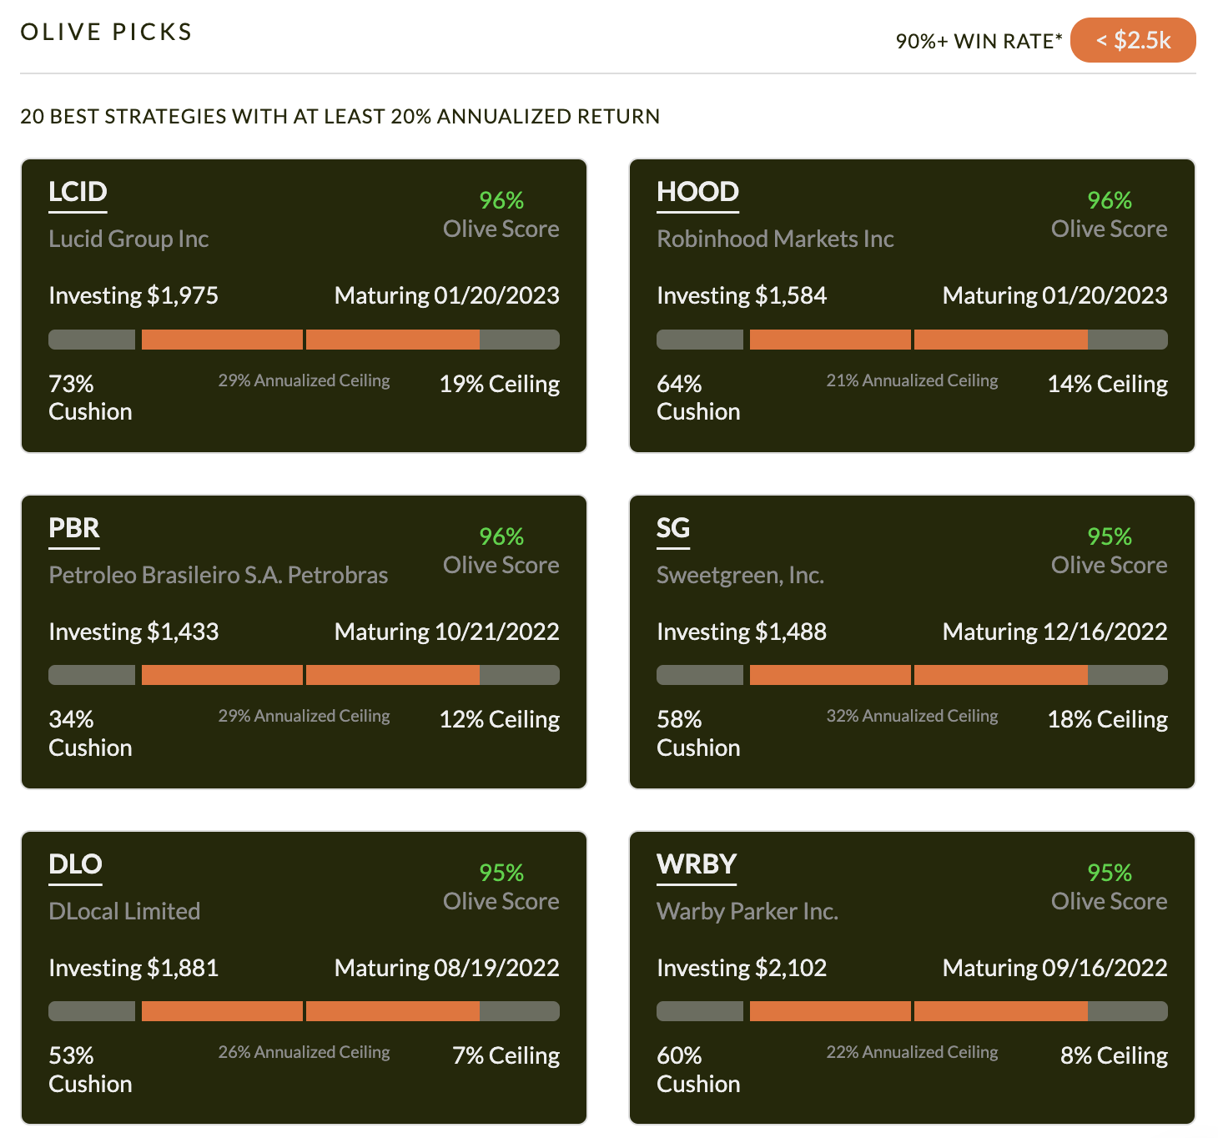Screen dimensions: 1218x1138
Task: Click Investing $1,975 on LCID card
Action: pyautogui.click(x=133, y=296)
